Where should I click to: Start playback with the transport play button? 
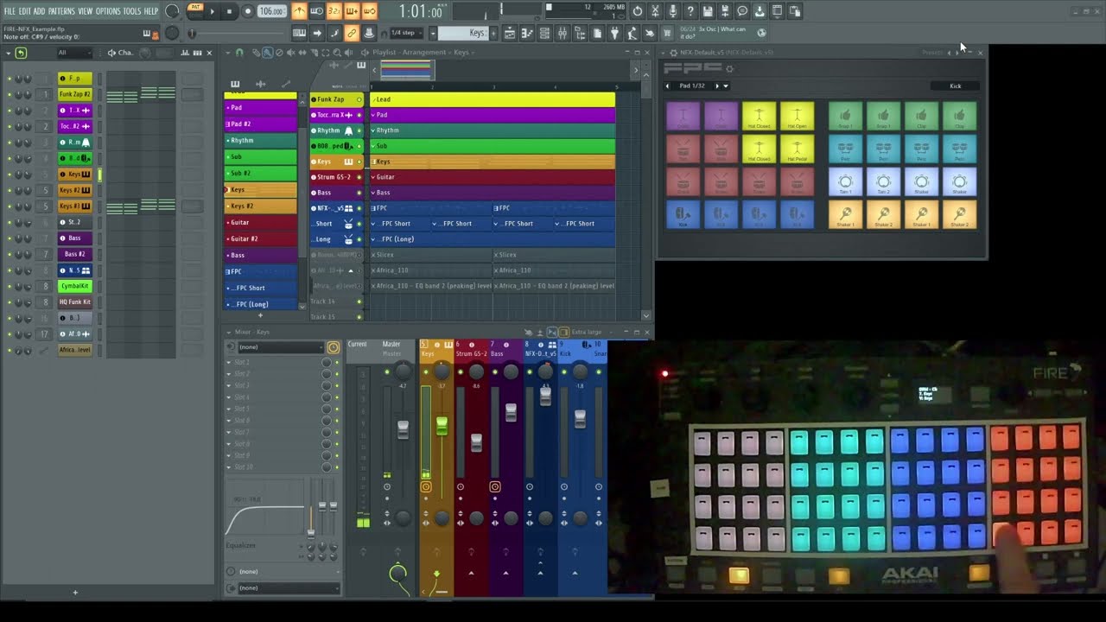click(x=213, y=11)
